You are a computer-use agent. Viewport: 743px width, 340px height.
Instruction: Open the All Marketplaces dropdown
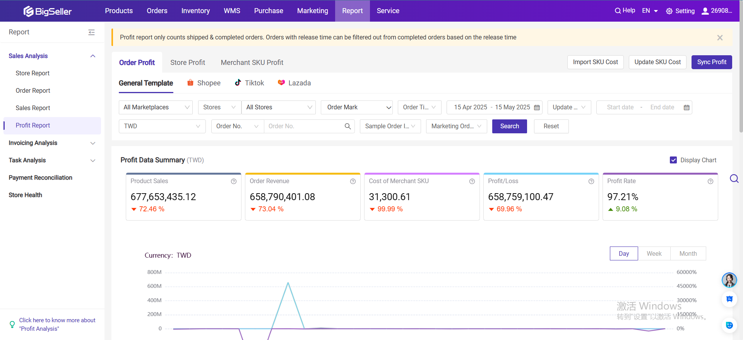pos(156,107)
